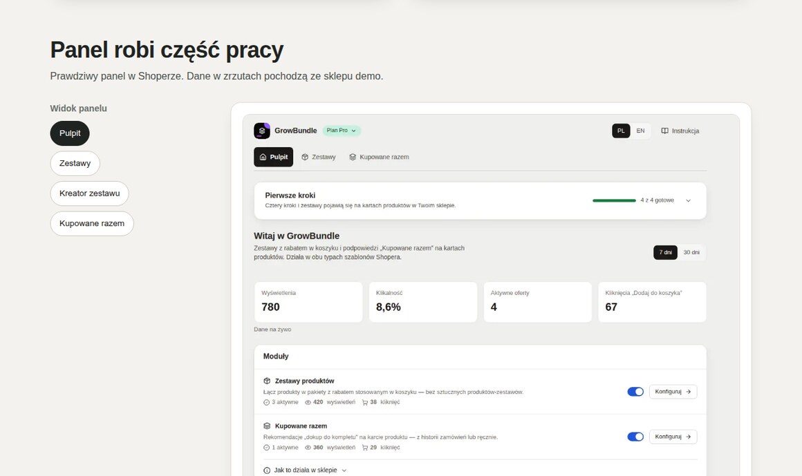The width and height of the screenshot is (802, 476).
Task: Click the eye icon beside 360 wyświetleń
Action: point(308,448)
